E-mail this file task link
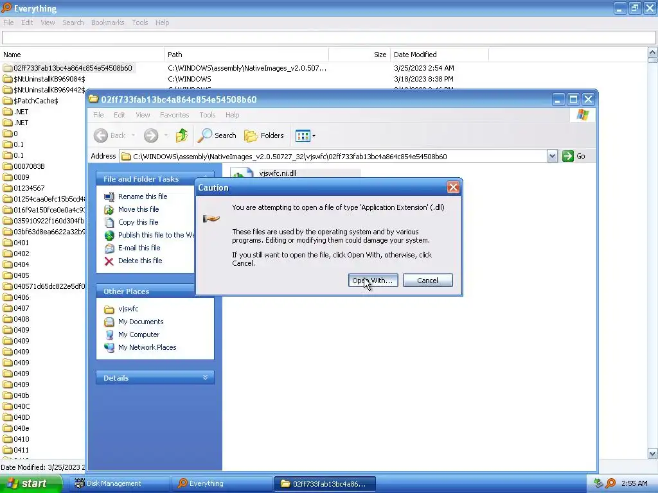The height and width of the screenshot is (493, 658). pos(139,248)
